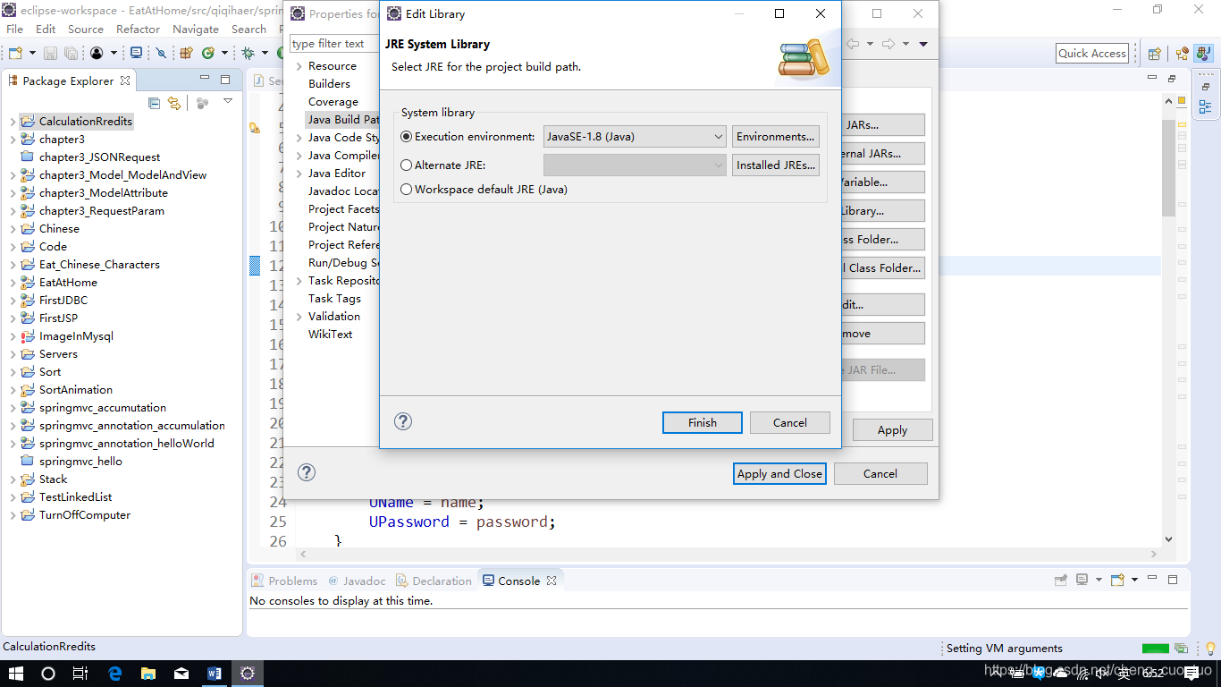This screenshot has height=687, width=1221.
Task: Select Workspace default JRE radio button
Action: pyautogui.click(x=407, y=190)
